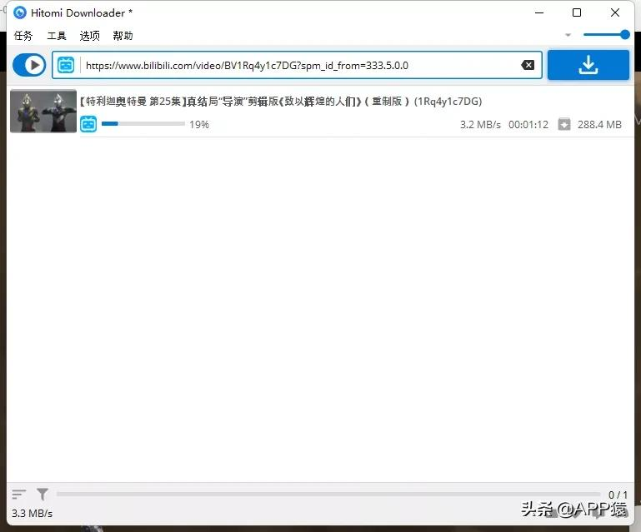Click the blue download button
The image size is (641, 532).
pyautogui.click(x=588, y=65)
